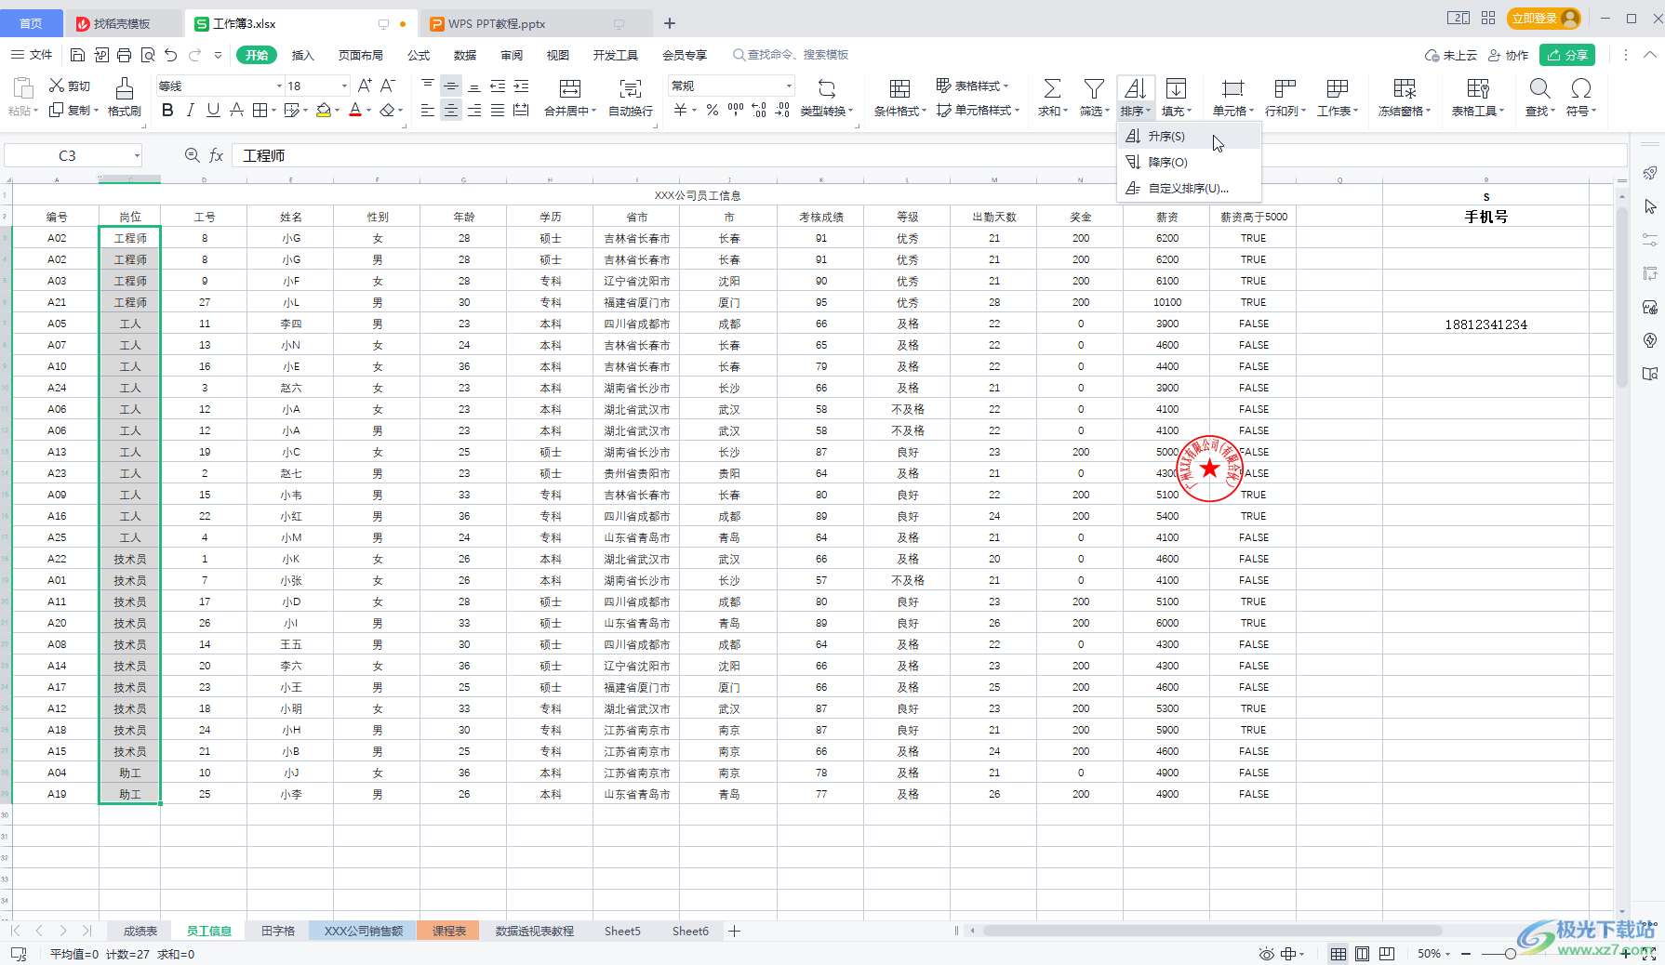Click the login (立即登录) button
The height and width of the screenshot is (965, 1665).
point(1544,19)
